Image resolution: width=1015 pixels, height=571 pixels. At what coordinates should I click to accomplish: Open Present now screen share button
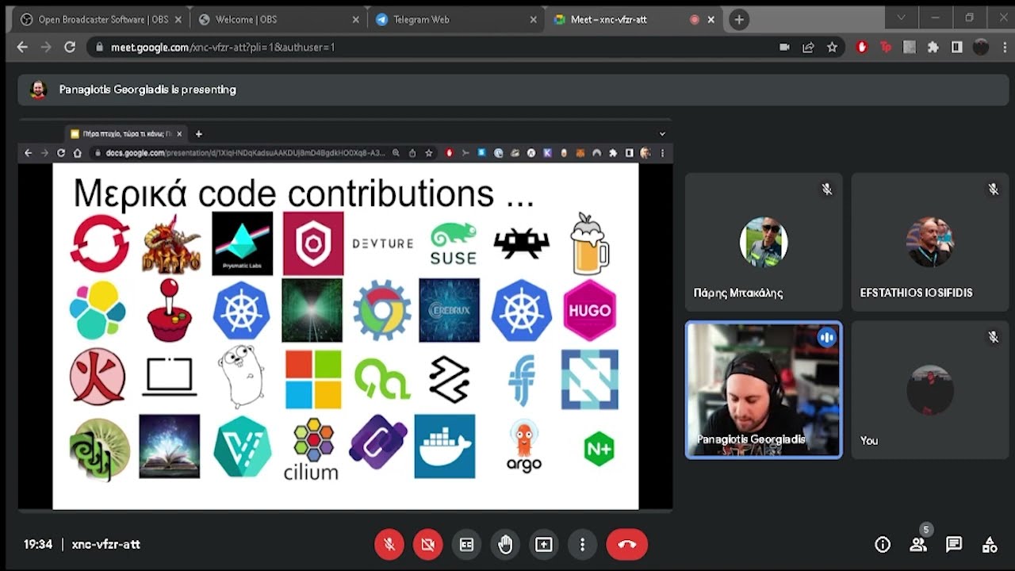click(543, 545)
